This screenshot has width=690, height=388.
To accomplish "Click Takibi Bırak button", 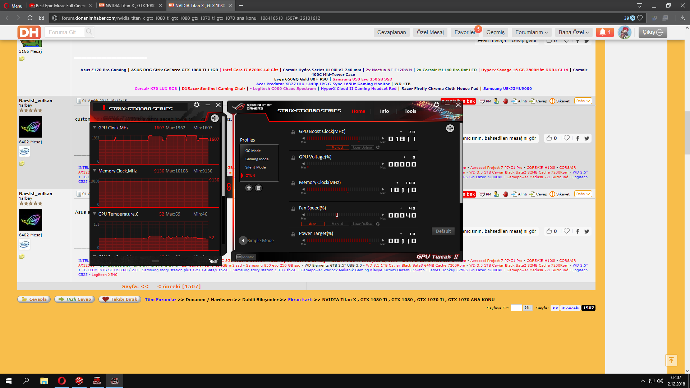I will [x=120, y=299].
